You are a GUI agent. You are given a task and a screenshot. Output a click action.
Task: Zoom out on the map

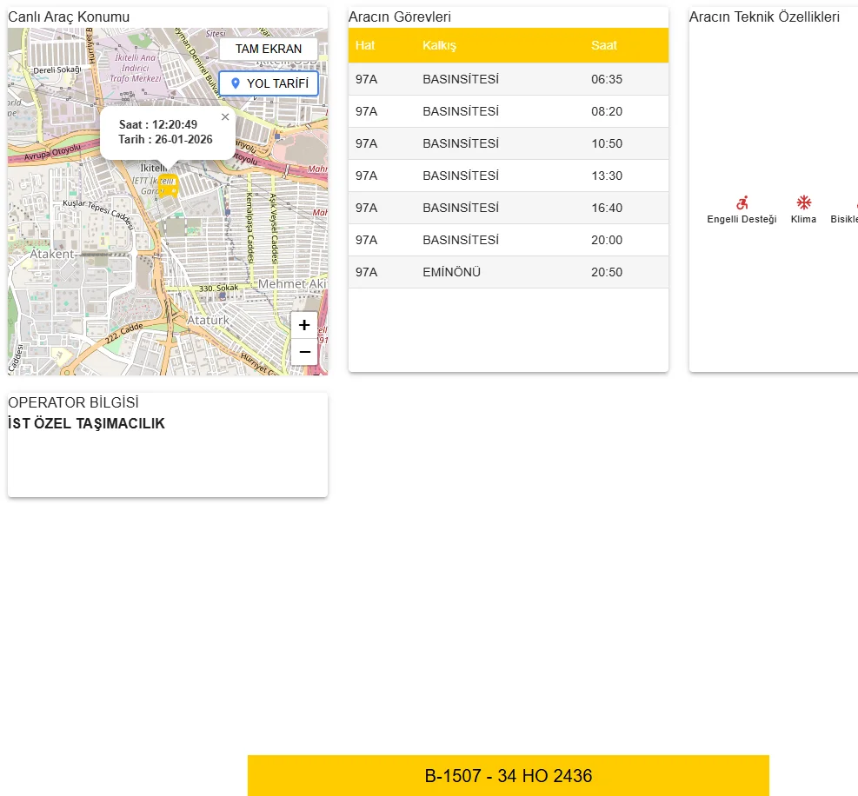(x=304, y=351)
